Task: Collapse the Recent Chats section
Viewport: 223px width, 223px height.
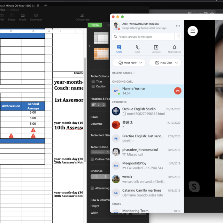Action: point(134,73)
